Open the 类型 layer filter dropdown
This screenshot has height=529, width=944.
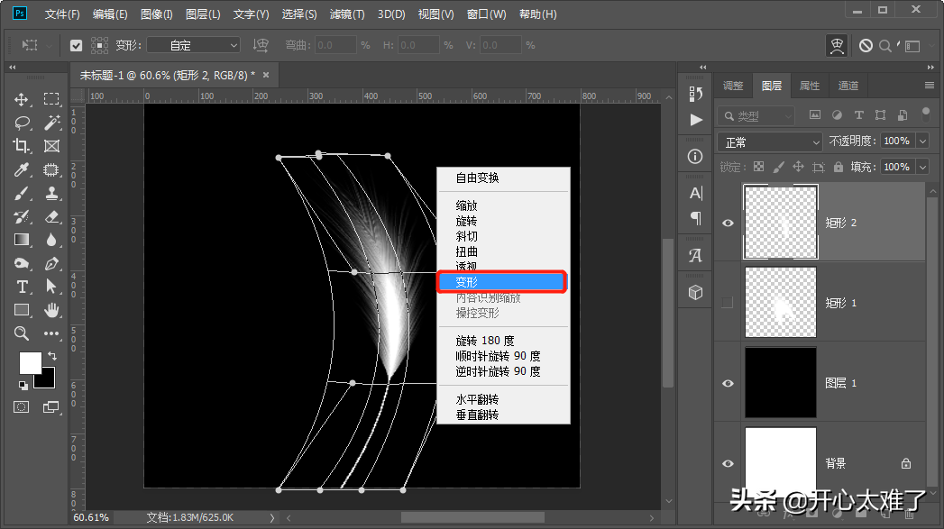click(x=756, y=115)
